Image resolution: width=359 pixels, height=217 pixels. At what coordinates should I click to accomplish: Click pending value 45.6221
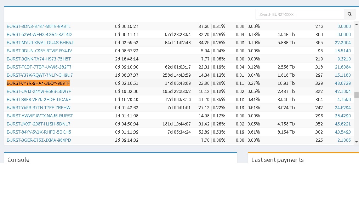pos(342,124)
